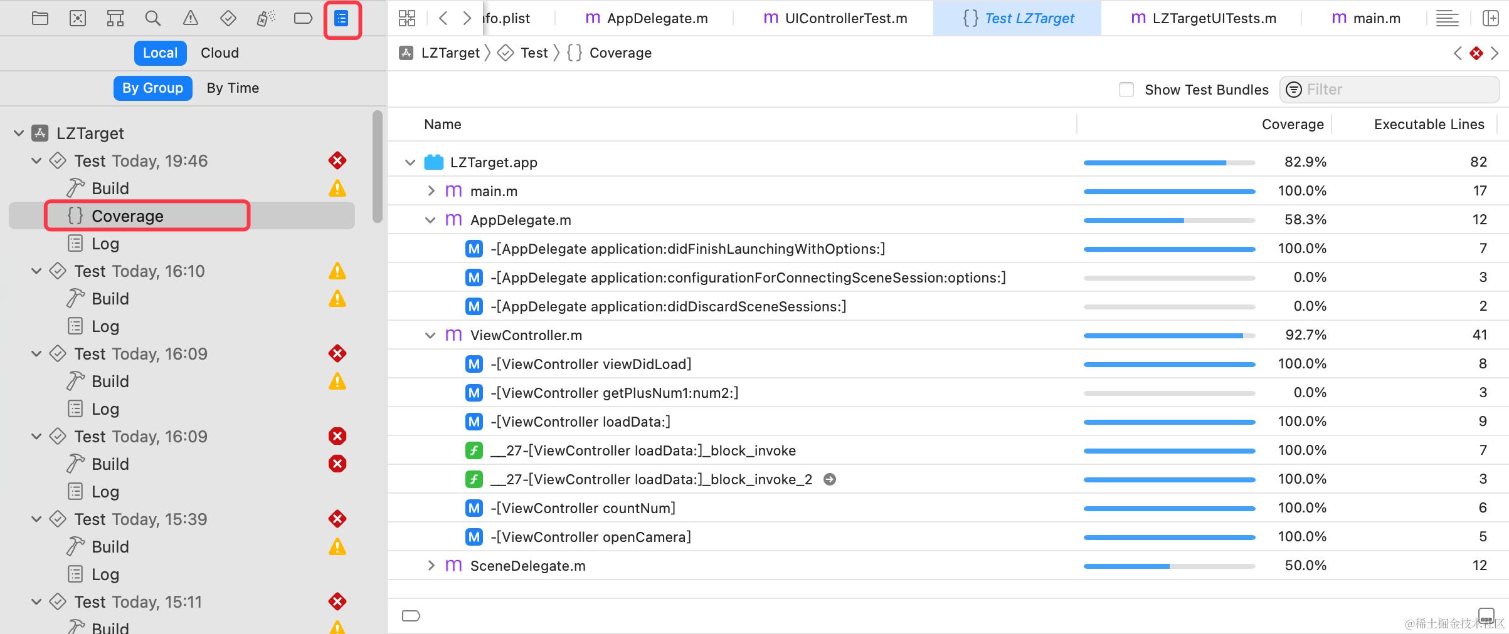Collapse the Test Today 19:46 group
Screen dimensions: 1509x634
pos(36,161)
